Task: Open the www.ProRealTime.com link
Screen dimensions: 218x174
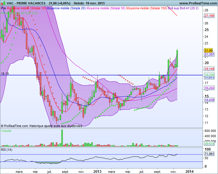Action: (198, 3)
